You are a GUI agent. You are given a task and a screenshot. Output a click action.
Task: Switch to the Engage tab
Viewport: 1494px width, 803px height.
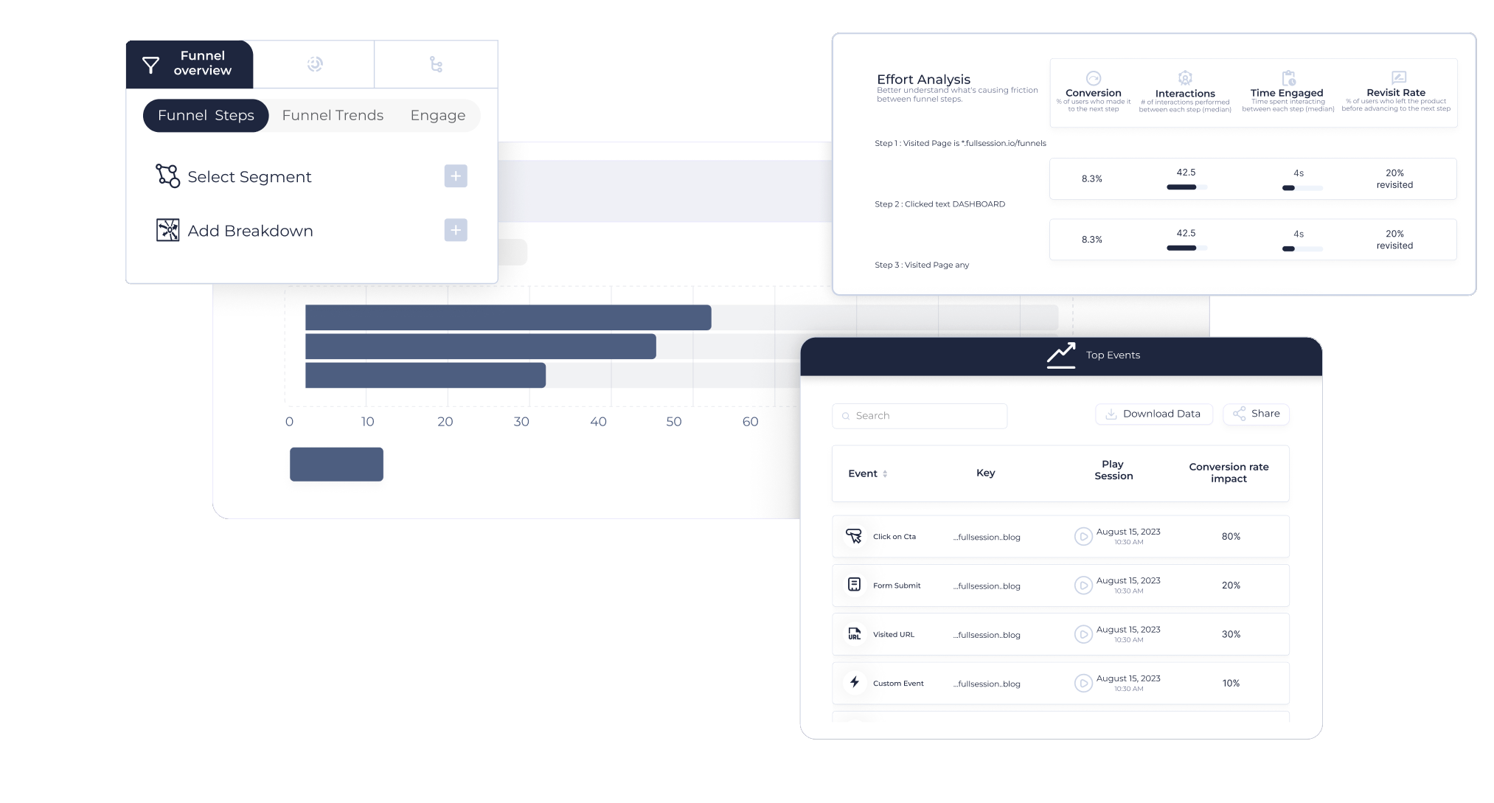(437, 116)
